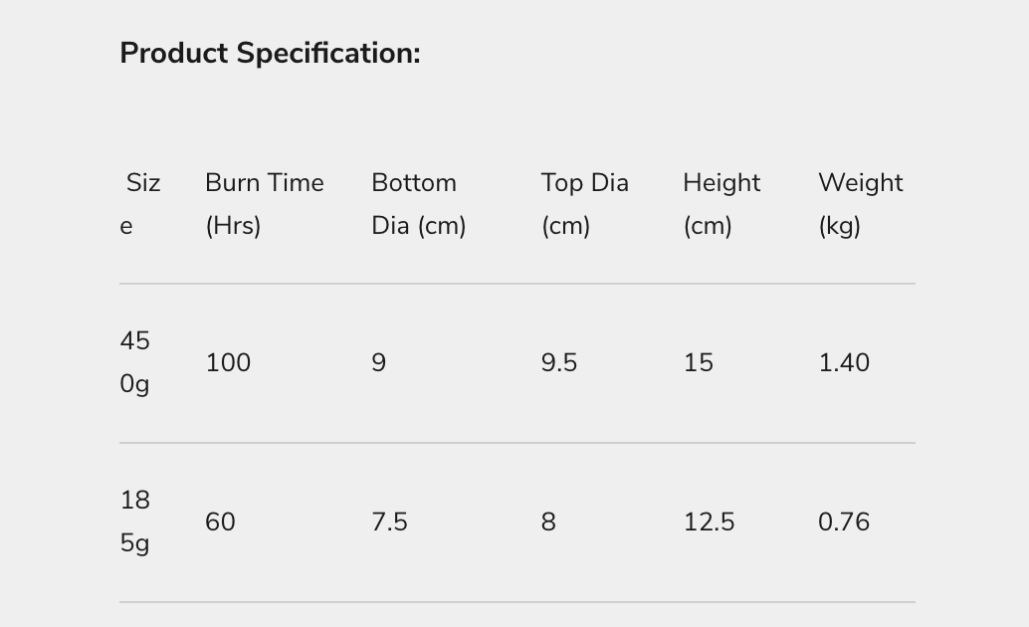Select the 185g size cell
Viewport: 1029px width, 627px height.
[134, 522]
